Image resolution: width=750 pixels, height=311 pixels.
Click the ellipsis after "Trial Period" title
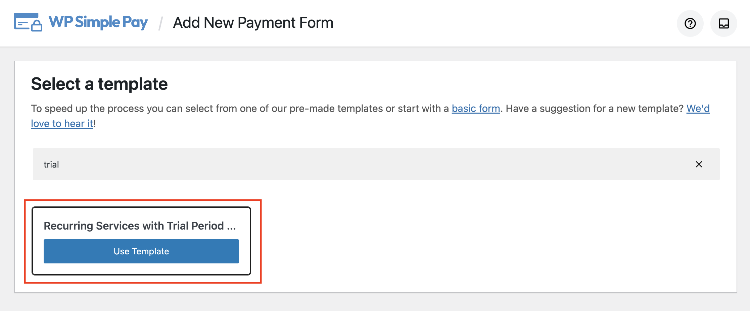coord(231,227)
